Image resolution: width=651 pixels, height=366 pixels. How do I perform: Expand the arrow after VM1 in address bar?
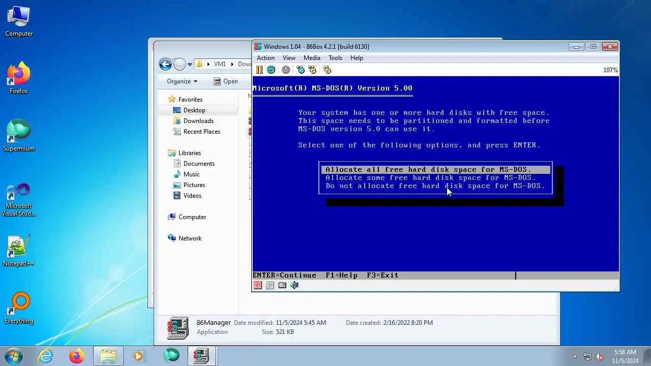(x=233, y=64)
